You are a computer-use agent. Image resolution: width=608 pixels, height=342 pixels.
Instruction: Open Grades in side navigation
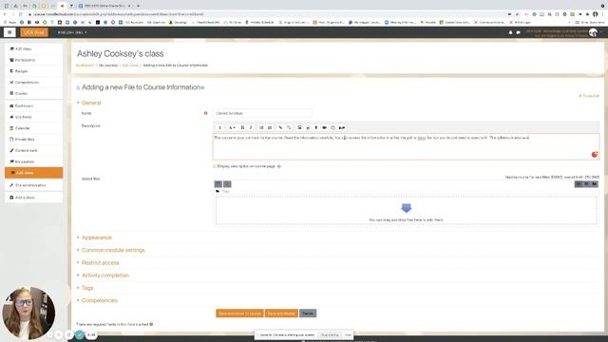[x=34, y=93]
